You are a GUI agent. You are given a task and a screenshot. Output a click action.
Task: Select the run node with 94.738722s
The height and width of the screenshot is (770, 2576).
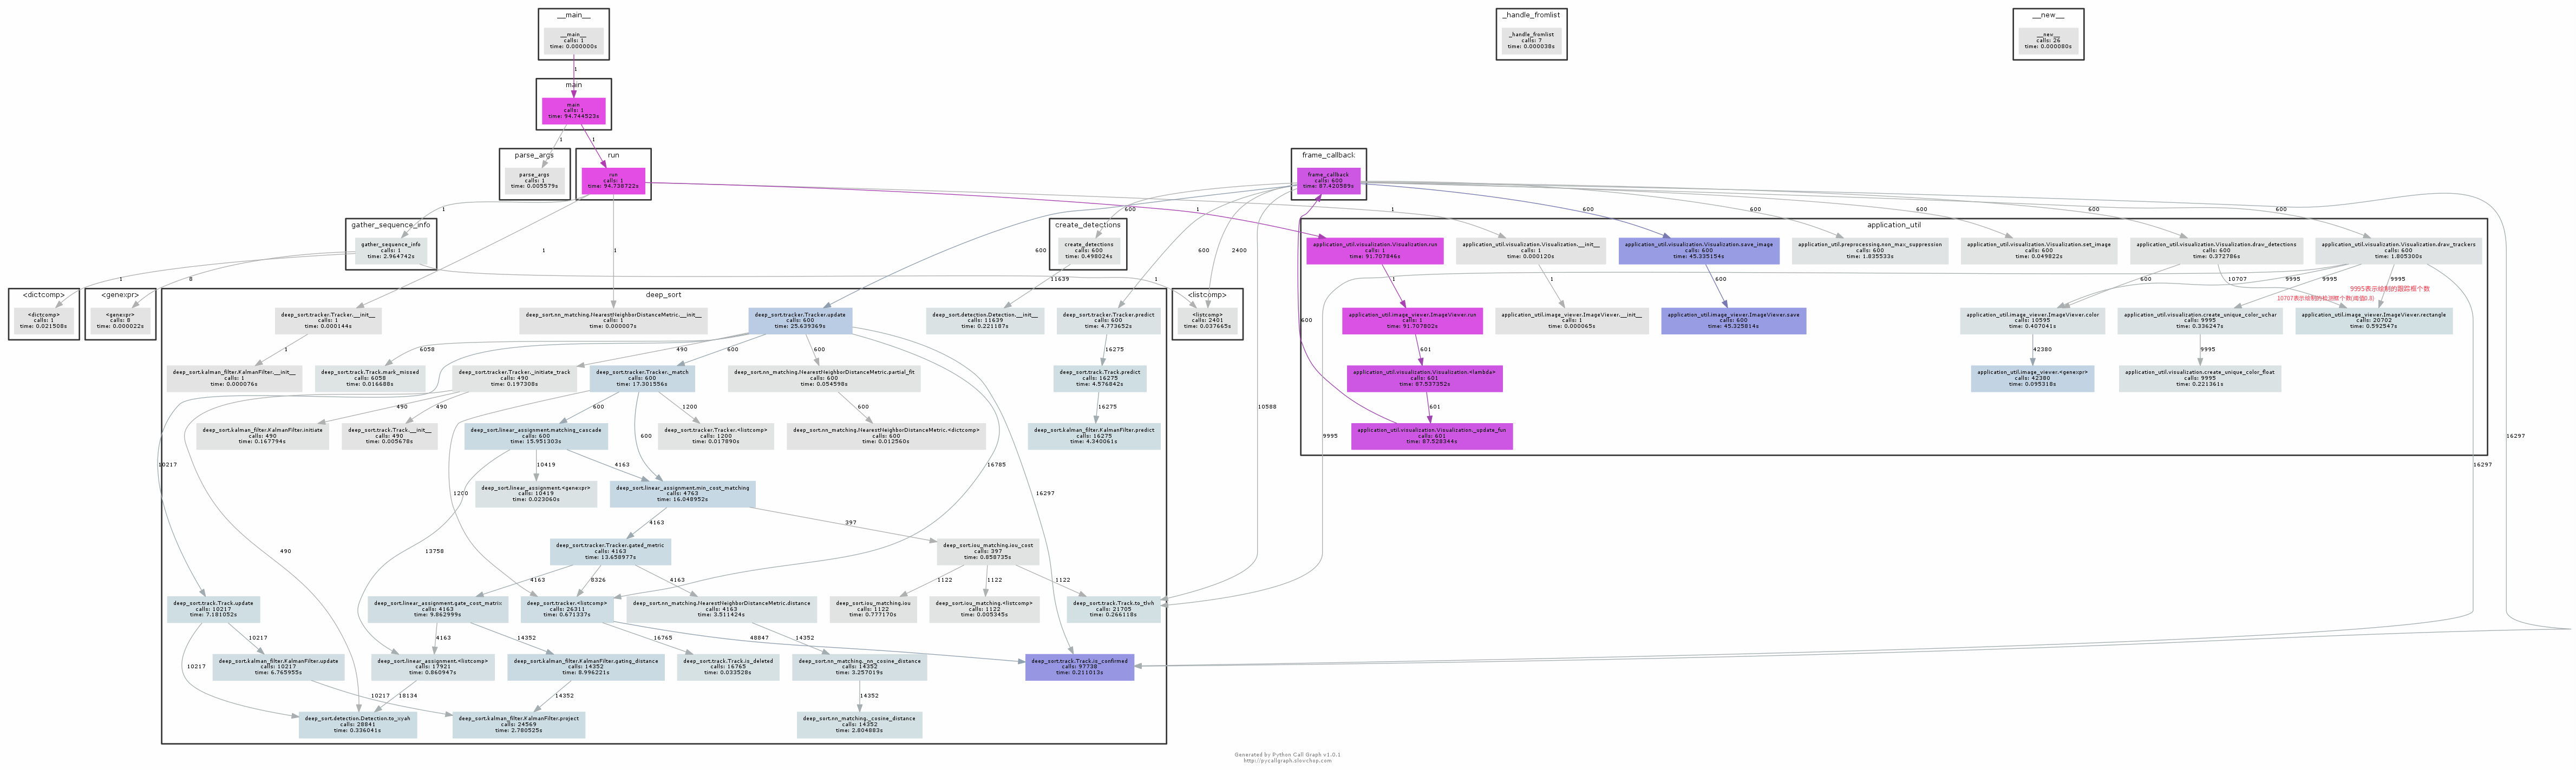[613, 181]
